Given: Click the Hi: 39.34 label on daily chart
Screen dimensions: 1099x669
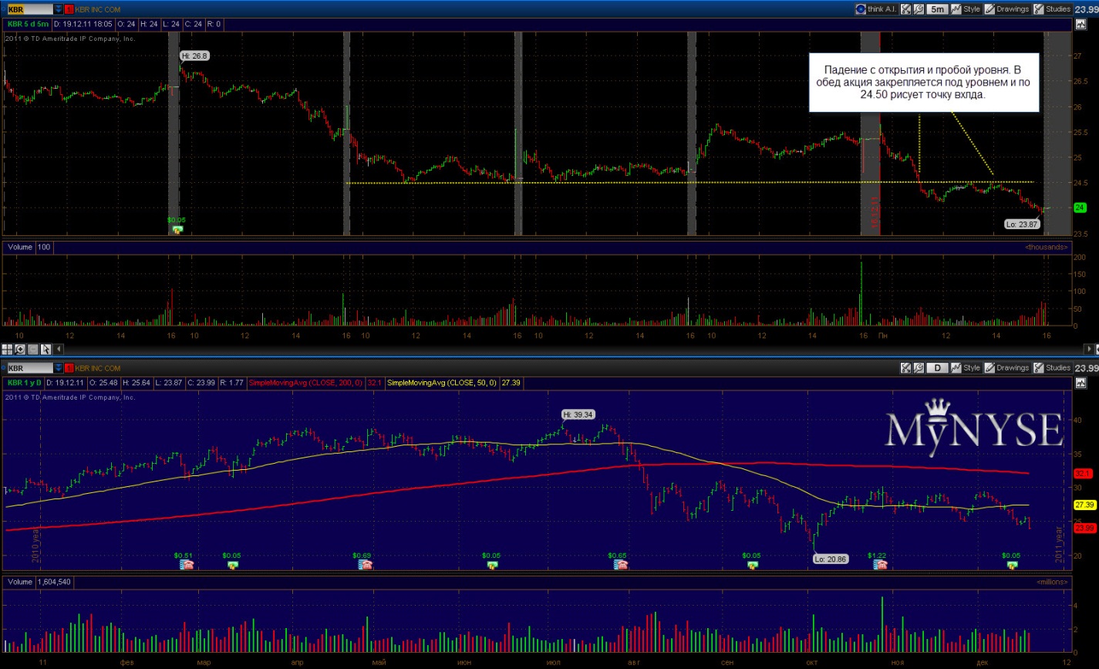Looking at the screenshot, I should (x=578, y=414).
